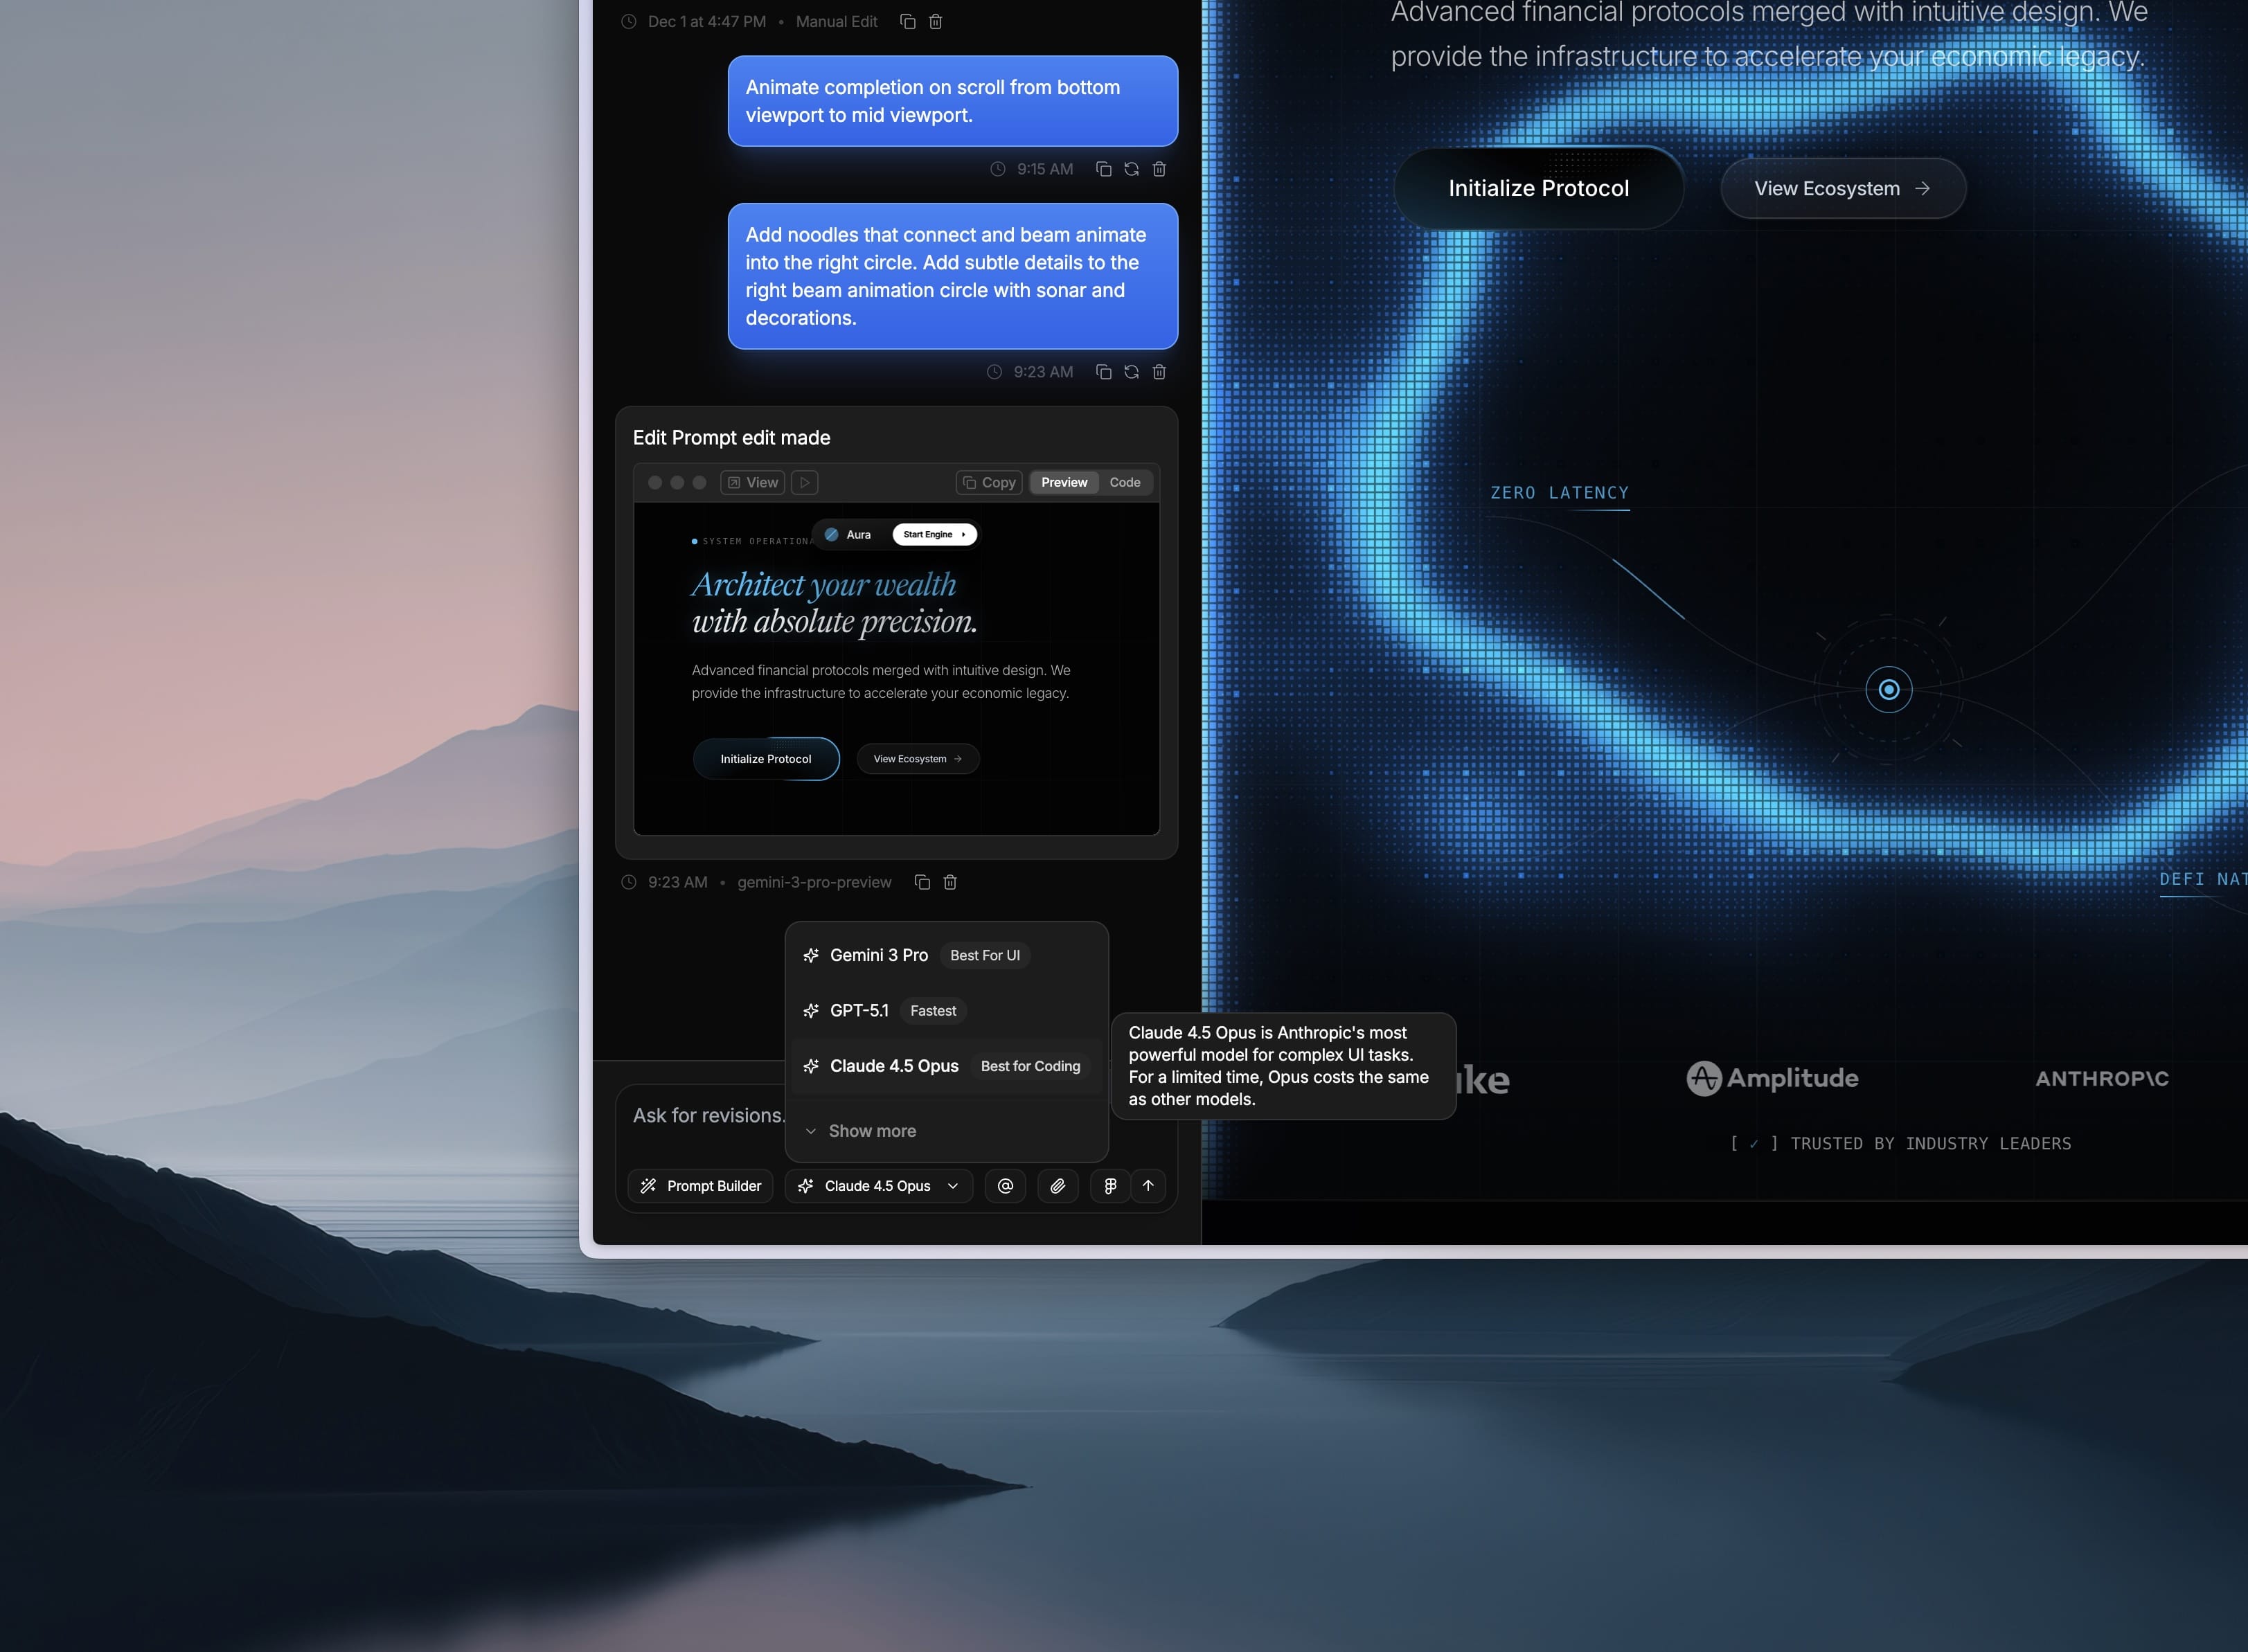Copy the 9:15 AM message with copy icon

(x=1104, y=169)
